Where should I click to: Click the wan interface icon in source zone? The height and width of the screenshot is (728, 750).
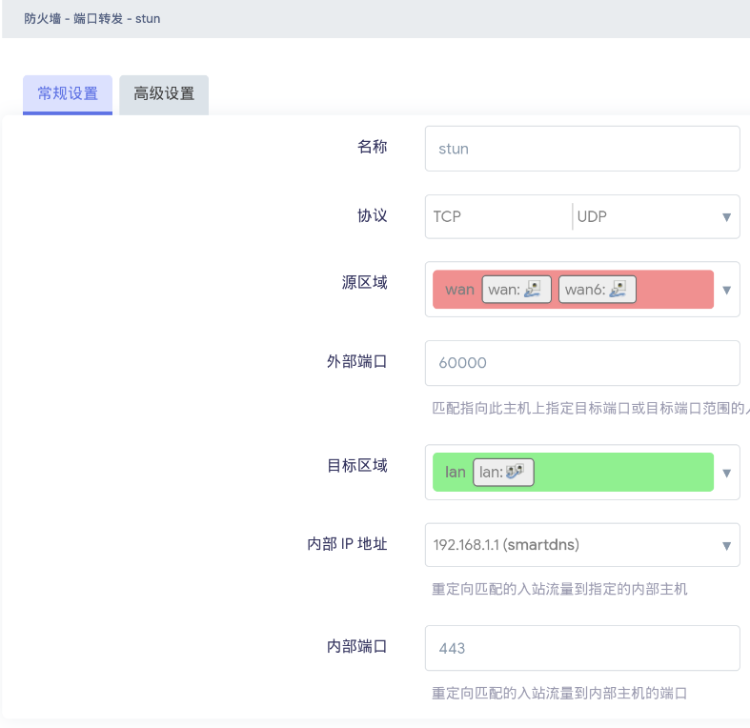point(535,289)
